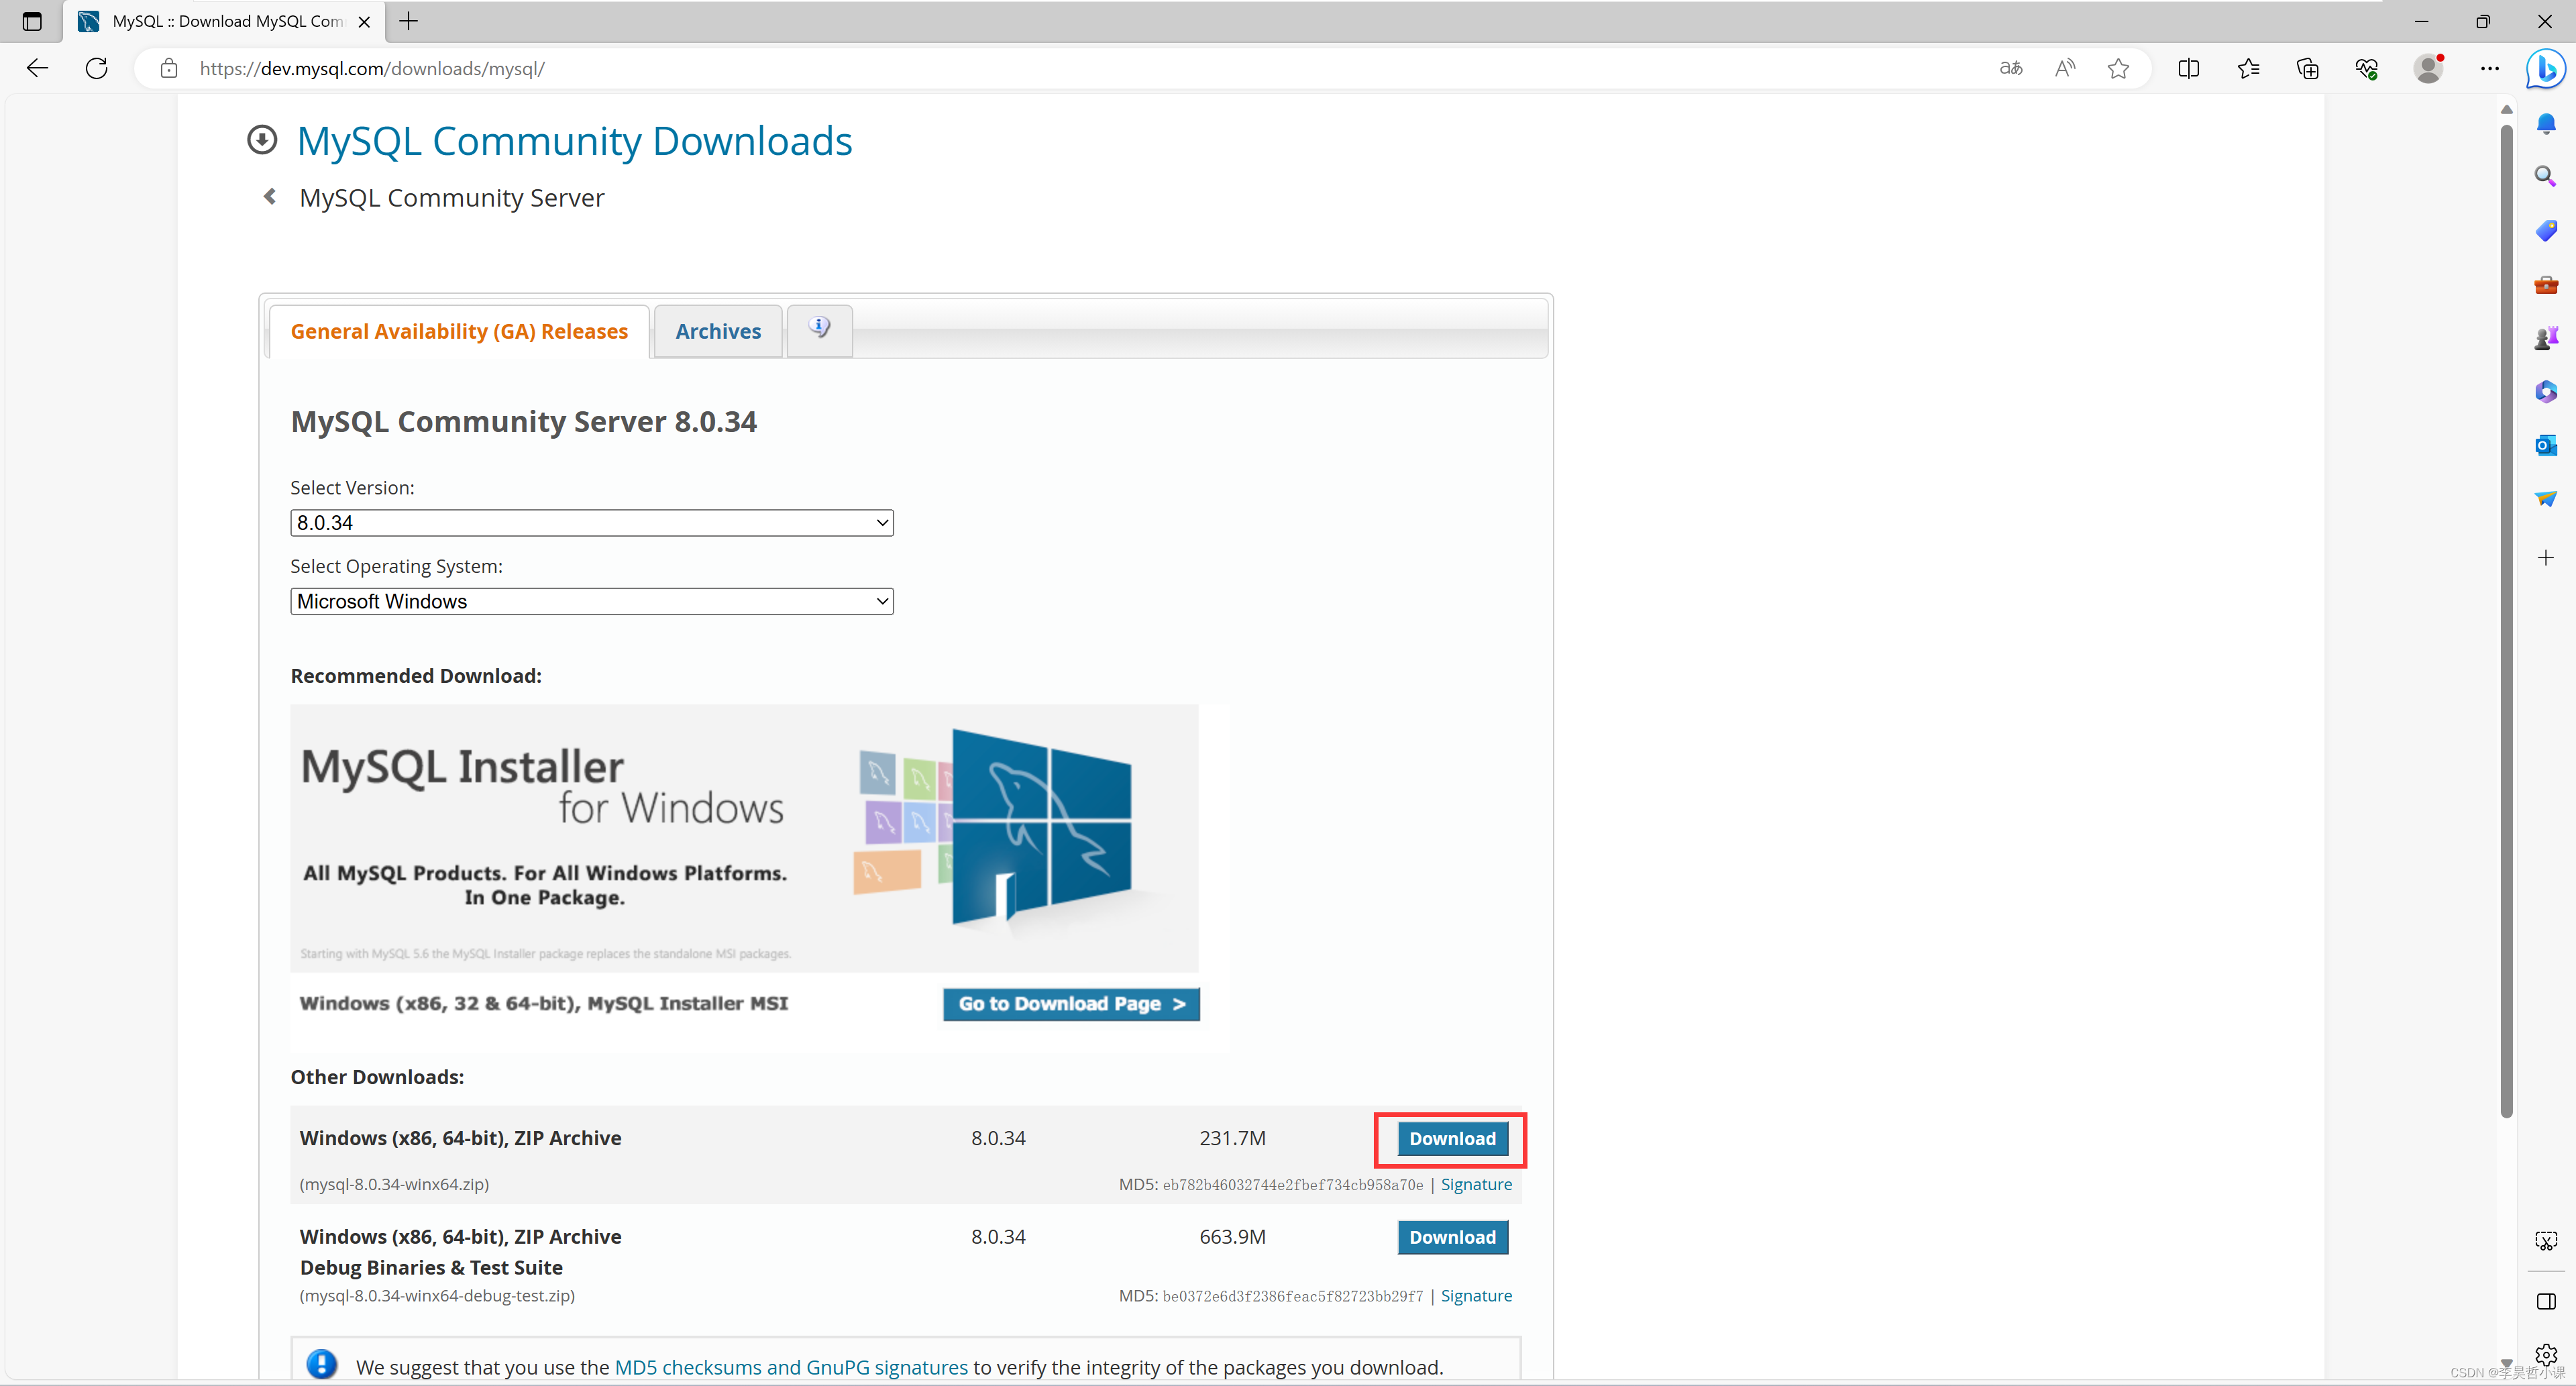Open the Settings and more ellipsis menu
This screenshot has width=2576, height=1386.
(2489, 68)
